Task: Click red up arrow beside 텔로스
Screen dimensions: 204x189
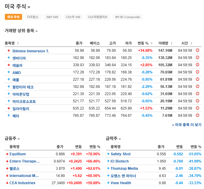Action: click(7, 169)
